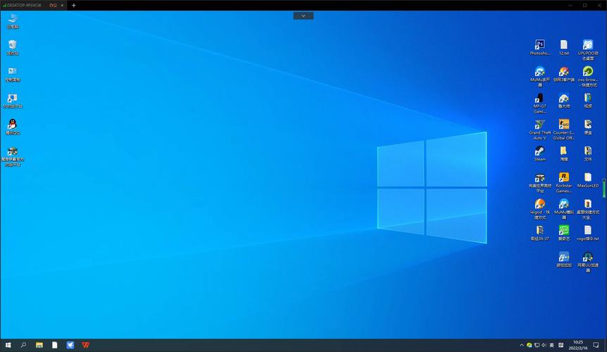Screen dimensions: 607x352
Task: Click the taskbar clock showing 10:25
Action: coord(577,345)
